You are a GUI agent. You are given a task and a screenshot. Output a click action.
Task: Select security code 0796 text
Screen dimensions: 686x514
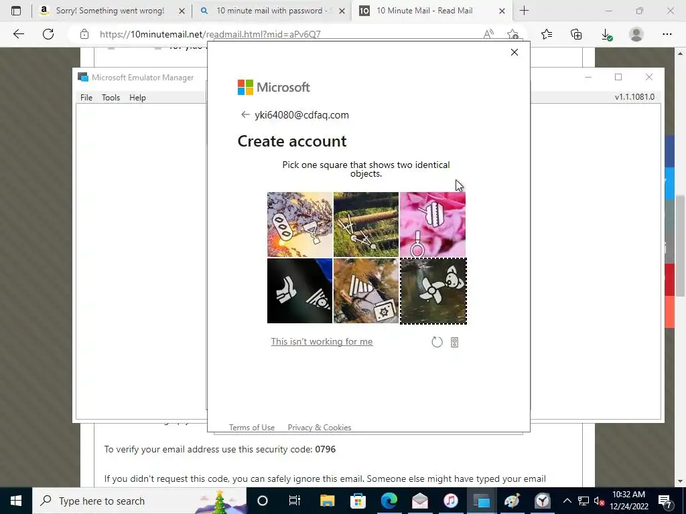pos(325,449)
